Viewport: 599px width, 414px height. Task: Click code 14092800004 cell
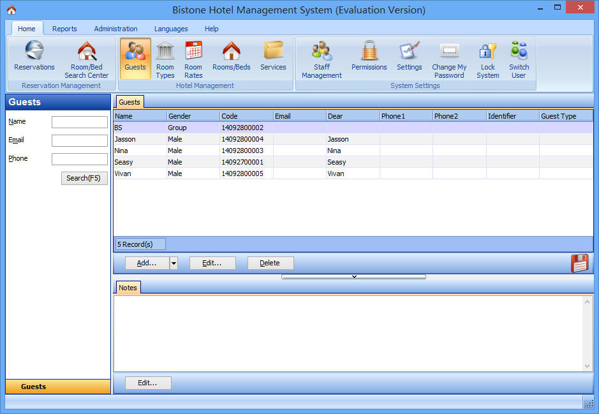(x=246, y=139)
